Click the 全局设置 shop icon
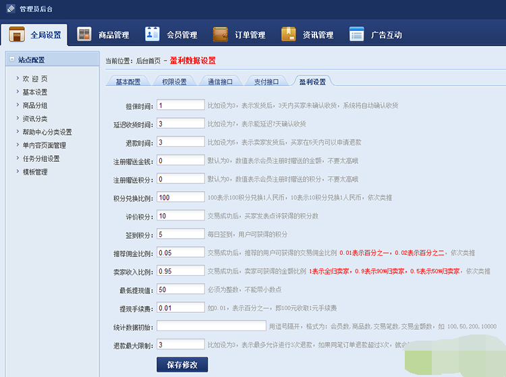This screenshot has height=377, width=506. (x=17, y=34)
